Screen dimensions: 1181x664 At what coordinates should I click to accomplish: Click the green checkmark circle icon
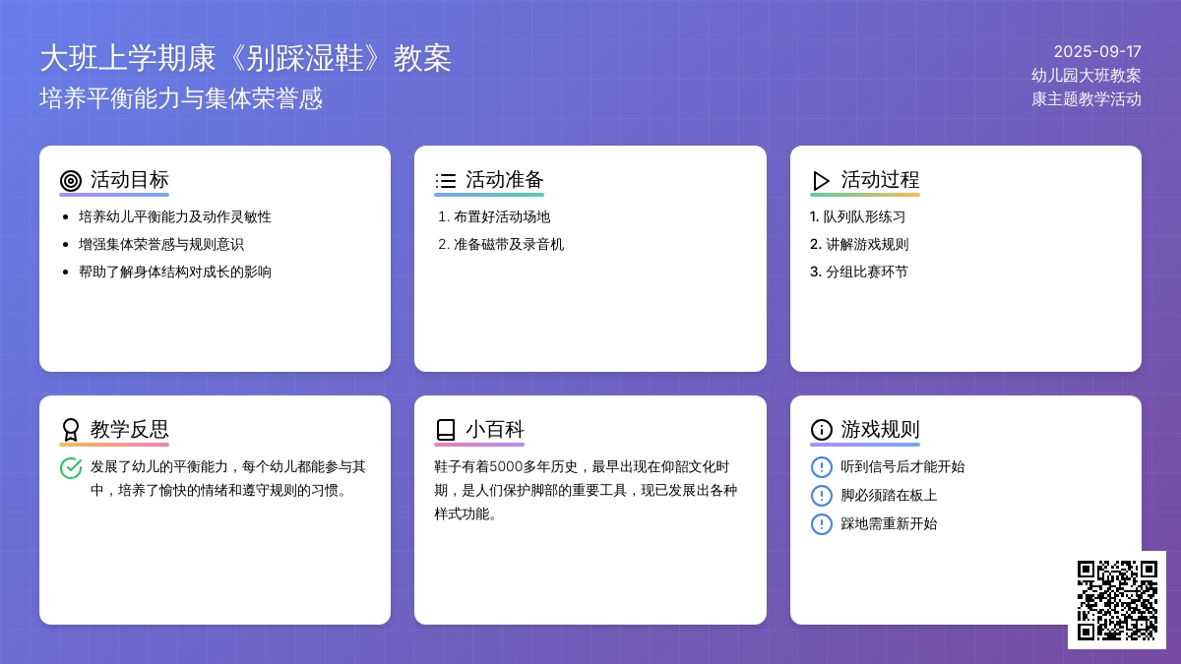(x=71, y=467)
